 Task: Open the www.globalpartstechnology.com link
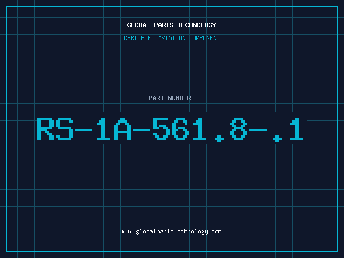pos(172,232)
